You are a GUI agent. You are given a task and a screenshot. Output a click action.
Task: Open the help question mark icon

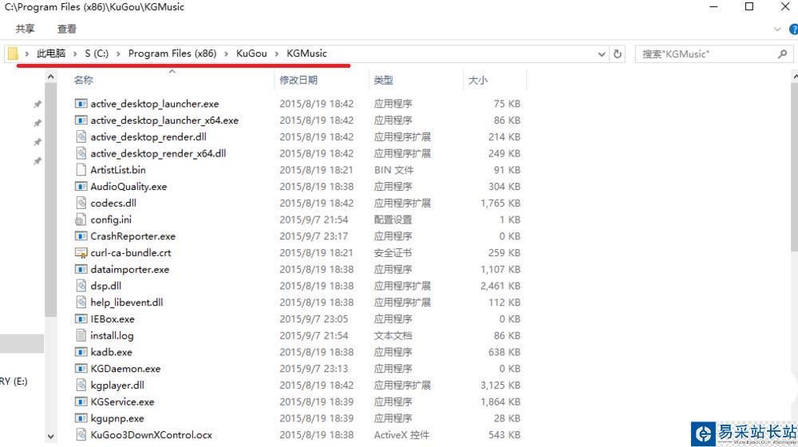coord(793,30)
